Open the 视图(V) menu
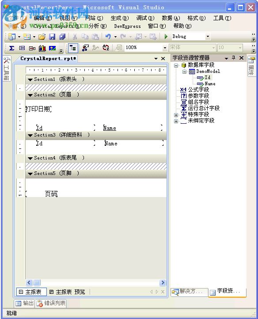Screen dimensions: 258x319 68,18
